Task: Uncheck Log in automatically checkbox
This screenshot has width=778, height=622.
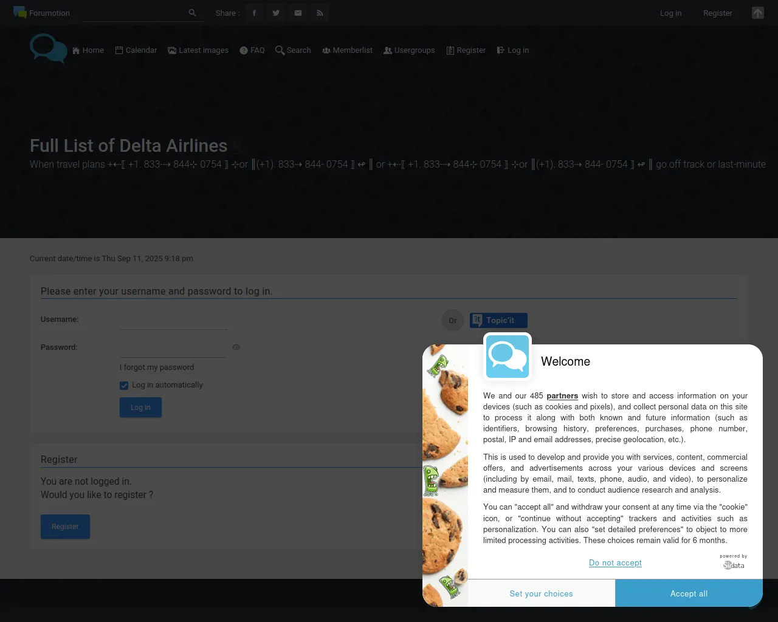Action: [124, 386]
